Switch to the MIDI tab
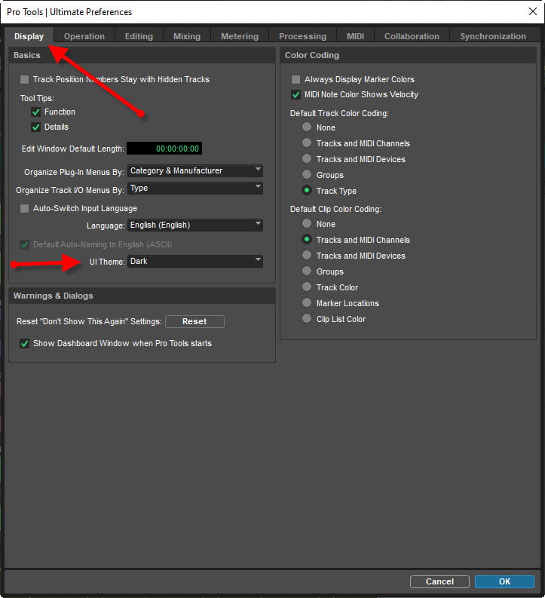The width and height of the screenshot is (545, 598). coord(355,36)
